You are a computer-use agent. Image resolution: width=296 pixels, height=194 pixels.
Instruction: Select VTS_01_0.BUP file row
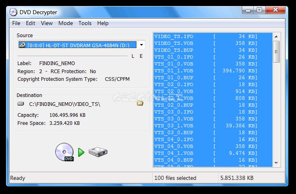213,78
